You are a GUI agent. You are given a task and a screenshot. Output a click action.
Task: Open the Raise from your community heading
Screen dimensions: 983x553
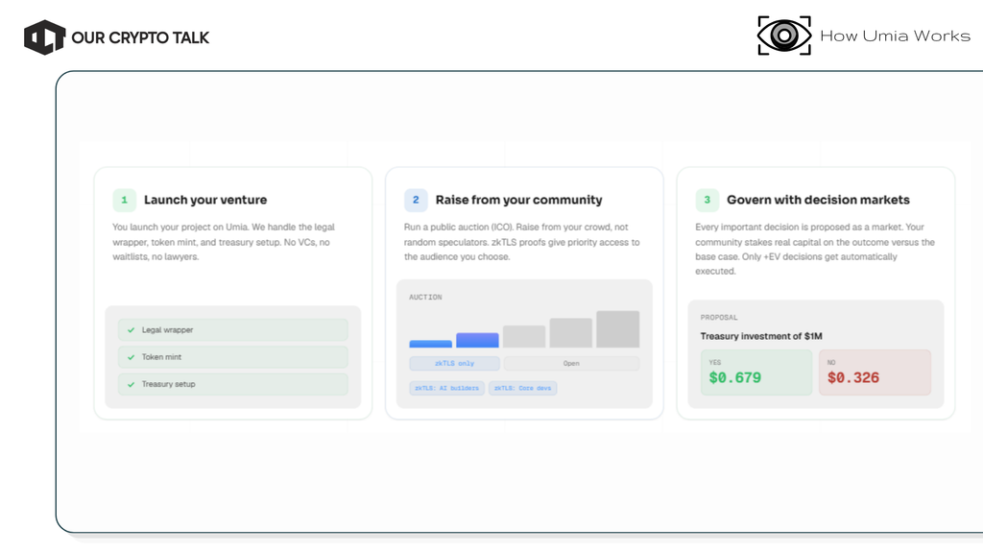(x=519, y=200)
